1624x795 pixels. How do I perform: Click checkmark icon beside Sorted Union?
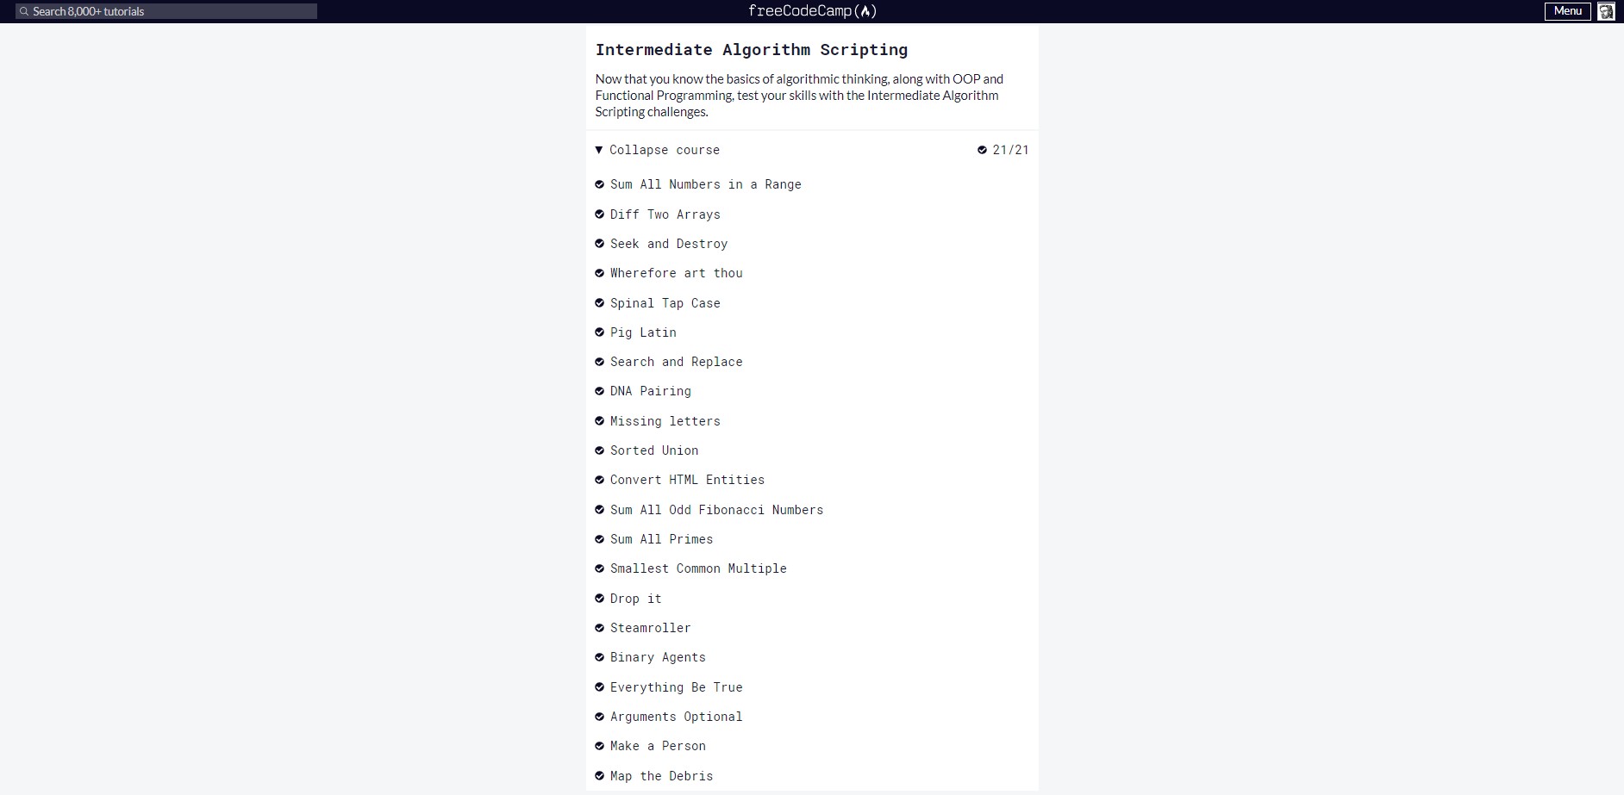point(599,450)
